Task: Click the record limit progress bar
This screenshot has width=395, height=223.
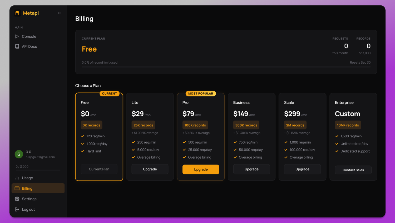Action: tap(226, 67)
